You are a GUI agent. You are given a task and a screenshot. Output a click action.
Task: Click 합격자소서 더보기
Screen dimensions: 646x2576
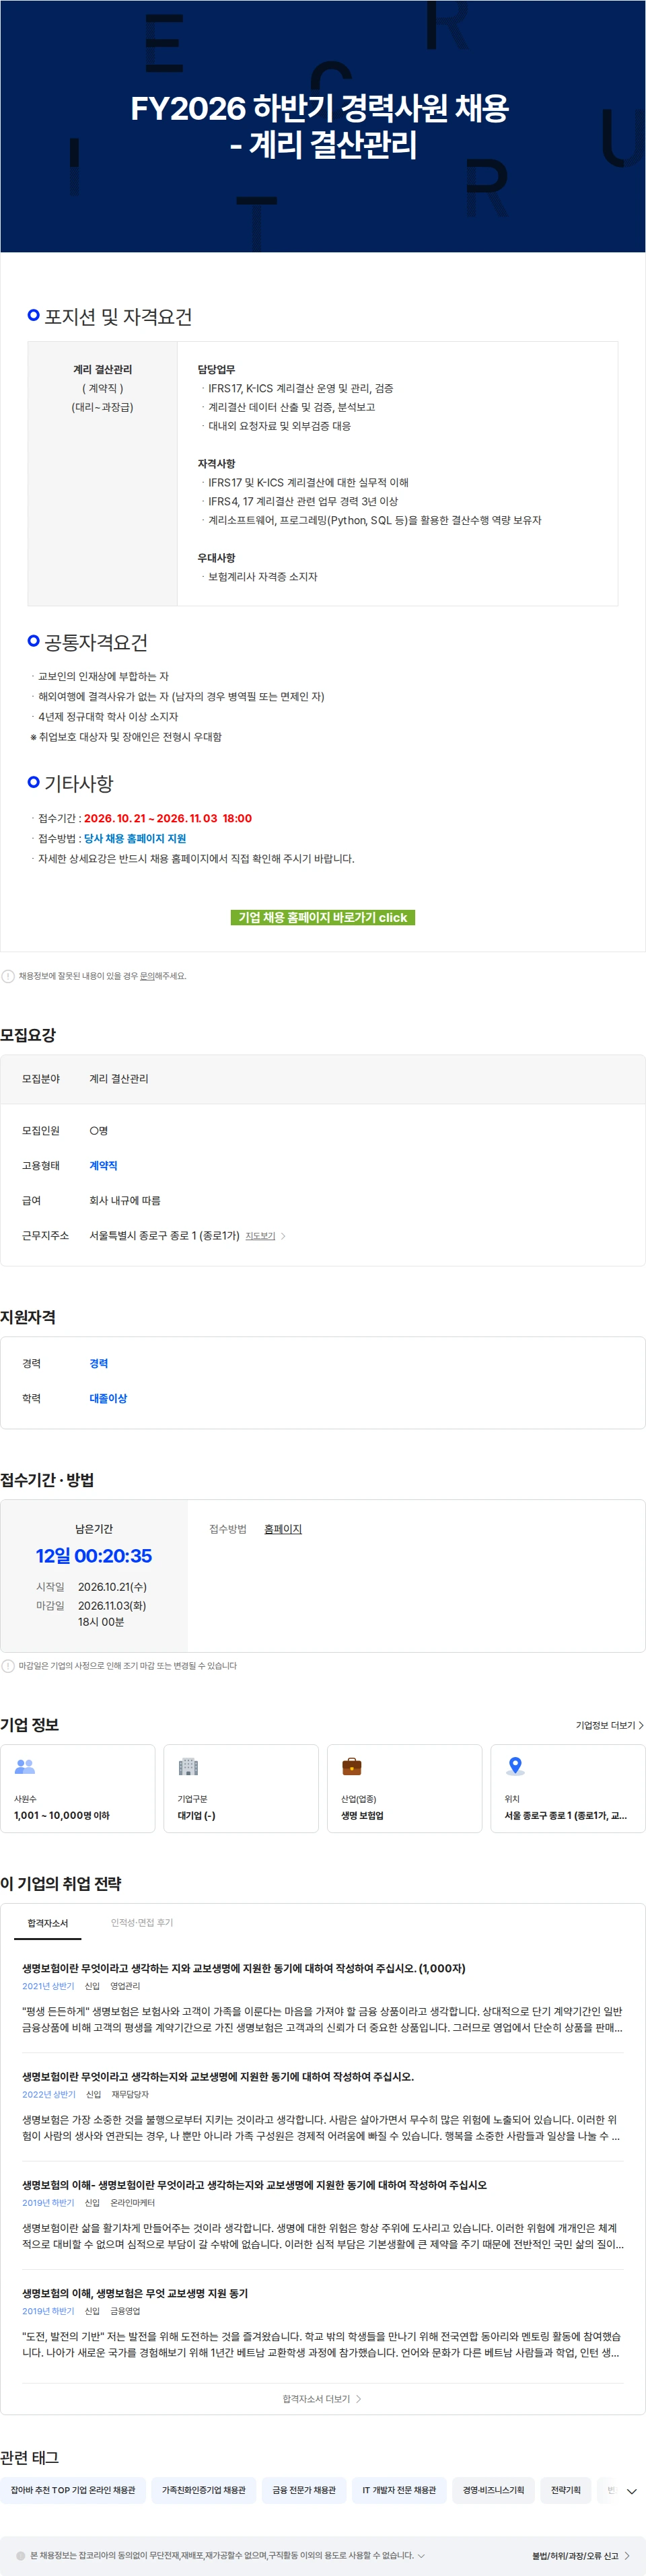click(x=322, y=2399)
